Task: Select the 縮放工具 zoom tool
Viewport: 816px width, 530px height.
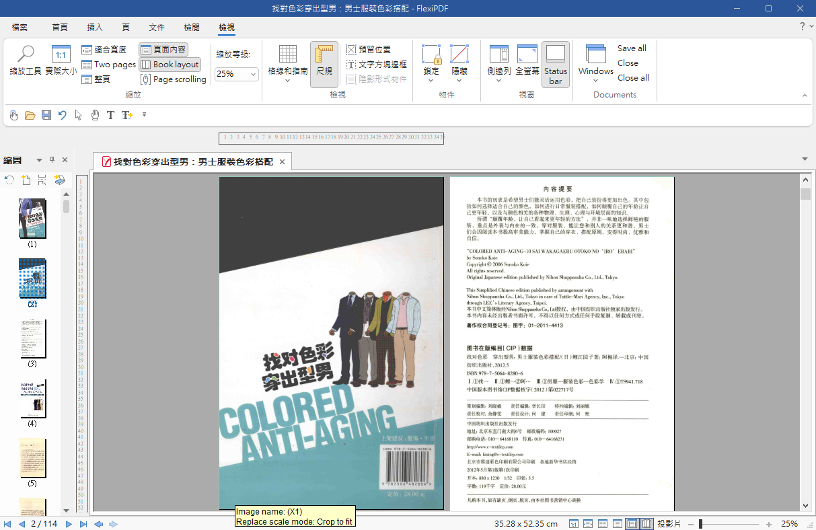Action: click(x=26, y=60)
